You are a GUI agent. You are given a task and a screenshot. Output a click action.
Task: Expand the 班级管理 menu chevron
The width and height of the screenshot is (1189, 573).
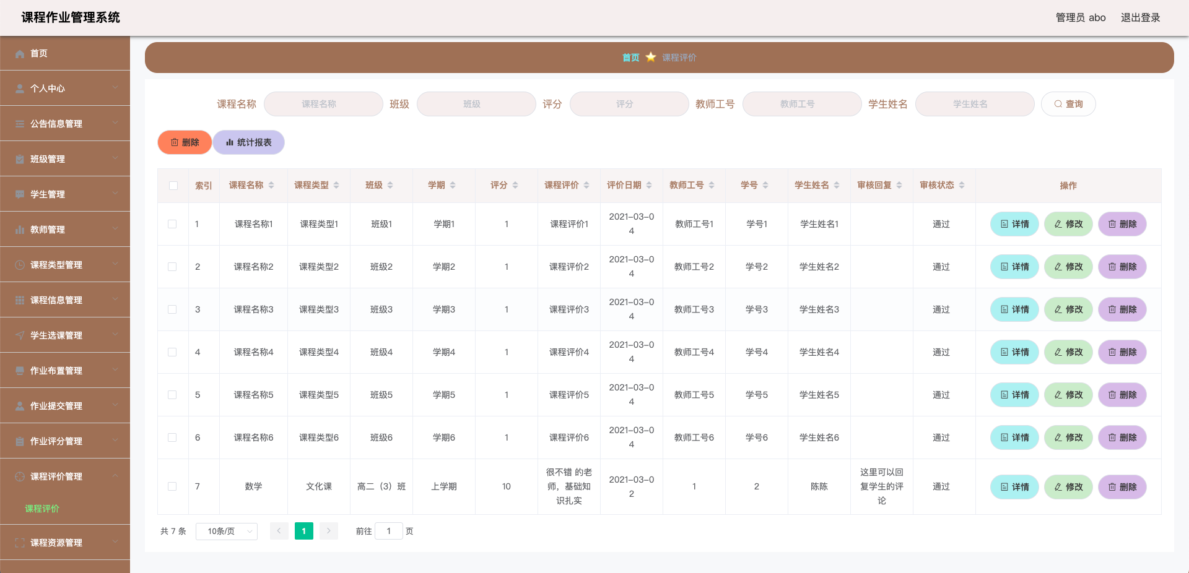tap(115, 158)
